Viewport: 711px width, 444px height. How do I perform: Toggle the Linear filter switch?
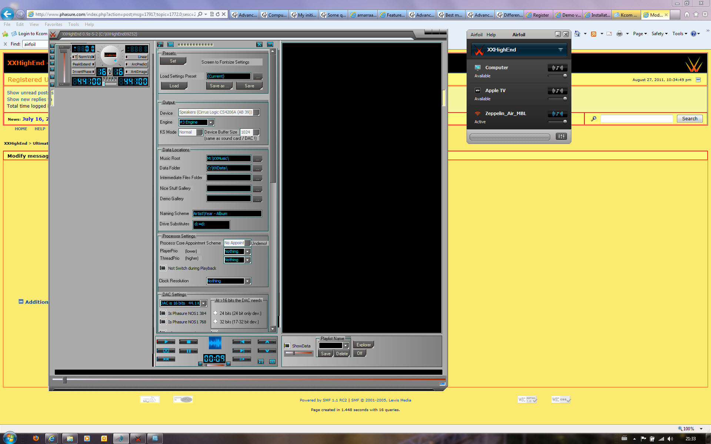(x=137, y=57)
